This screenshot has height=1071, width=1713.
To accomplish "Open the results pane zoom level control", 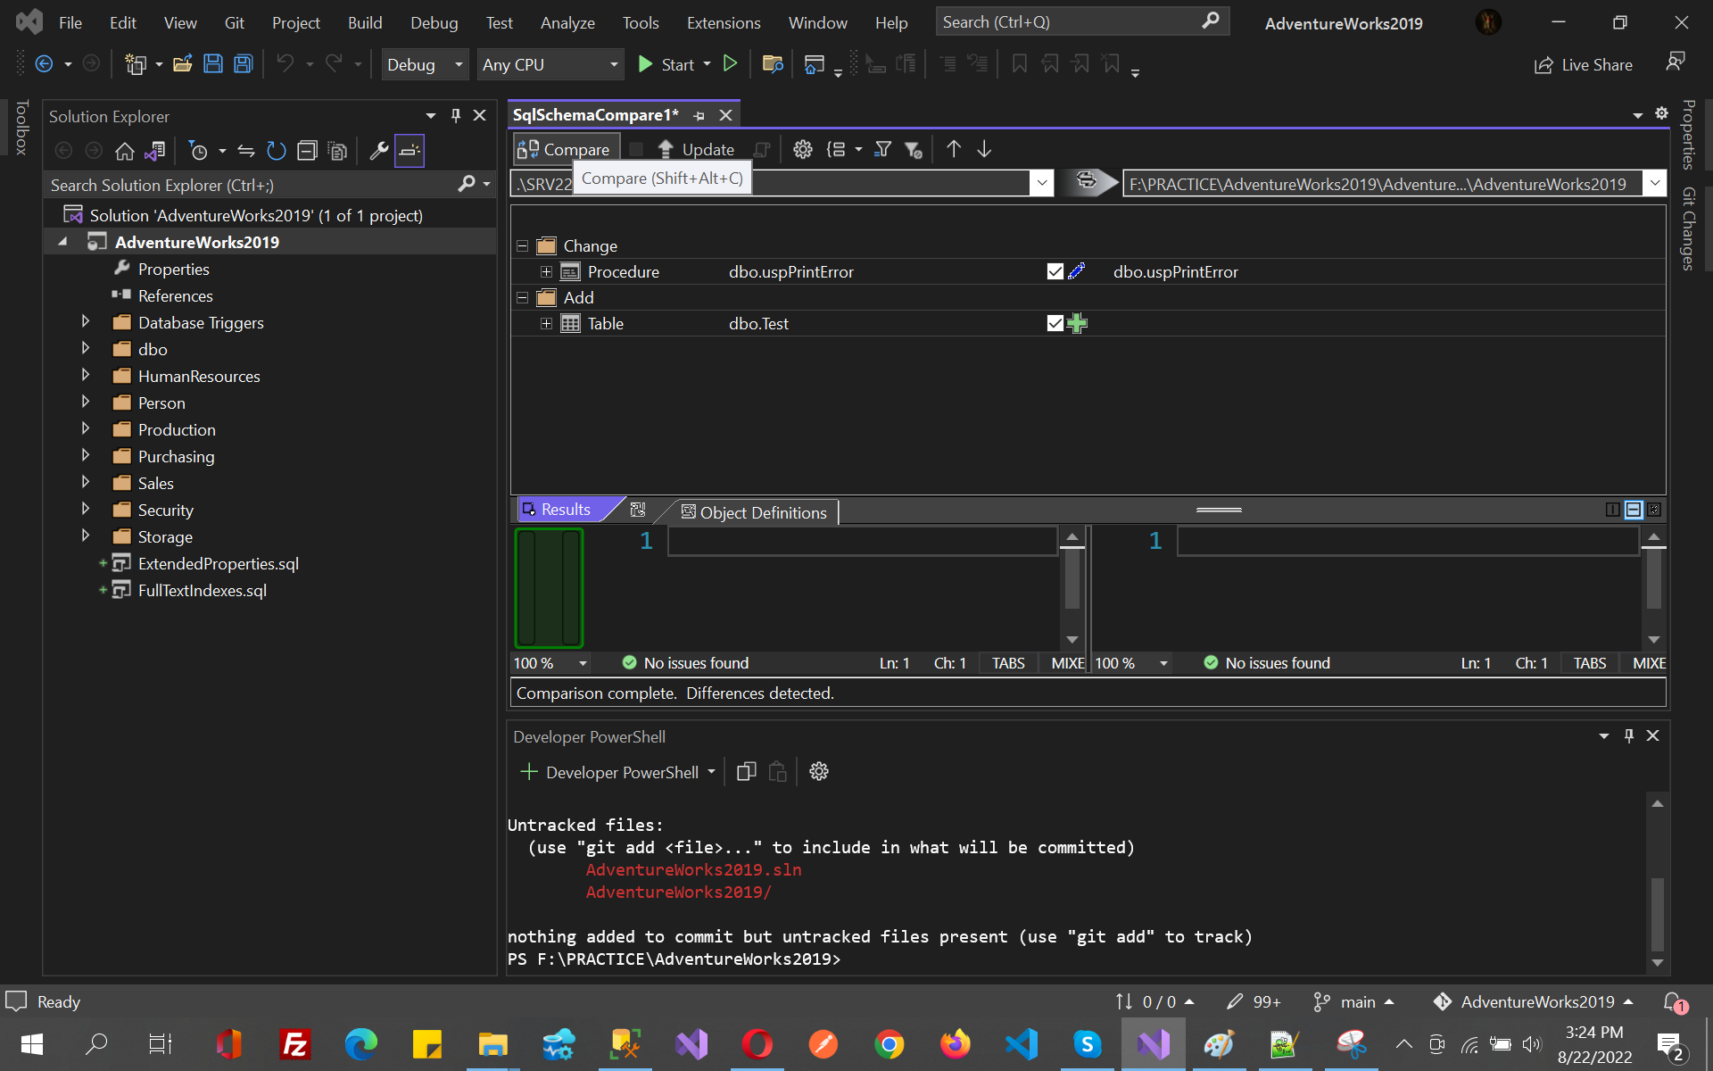I will [x=550, y=663].
